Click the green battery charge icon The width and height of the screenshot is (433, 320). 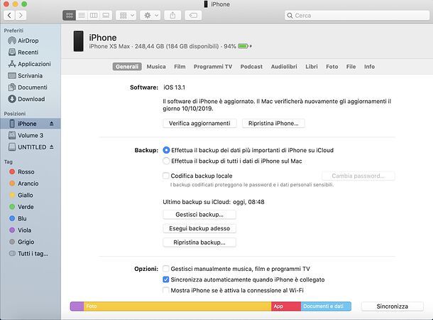point(243,46)
